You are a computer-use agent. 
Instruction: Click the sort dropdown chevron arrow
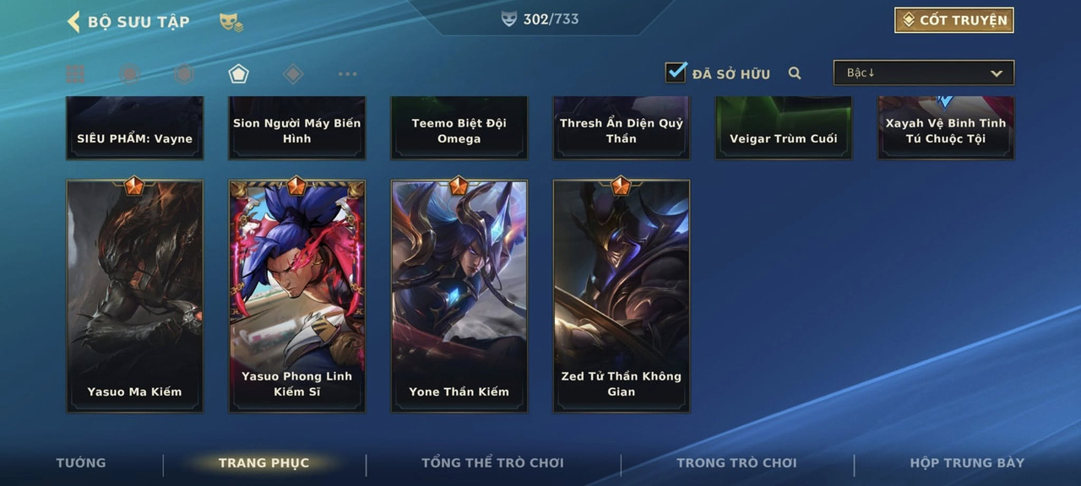(x=997, y=73)
